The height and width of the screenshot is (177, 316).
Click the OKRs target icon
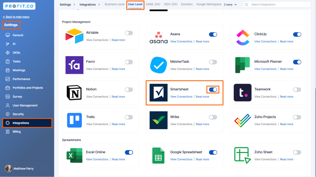8,53
